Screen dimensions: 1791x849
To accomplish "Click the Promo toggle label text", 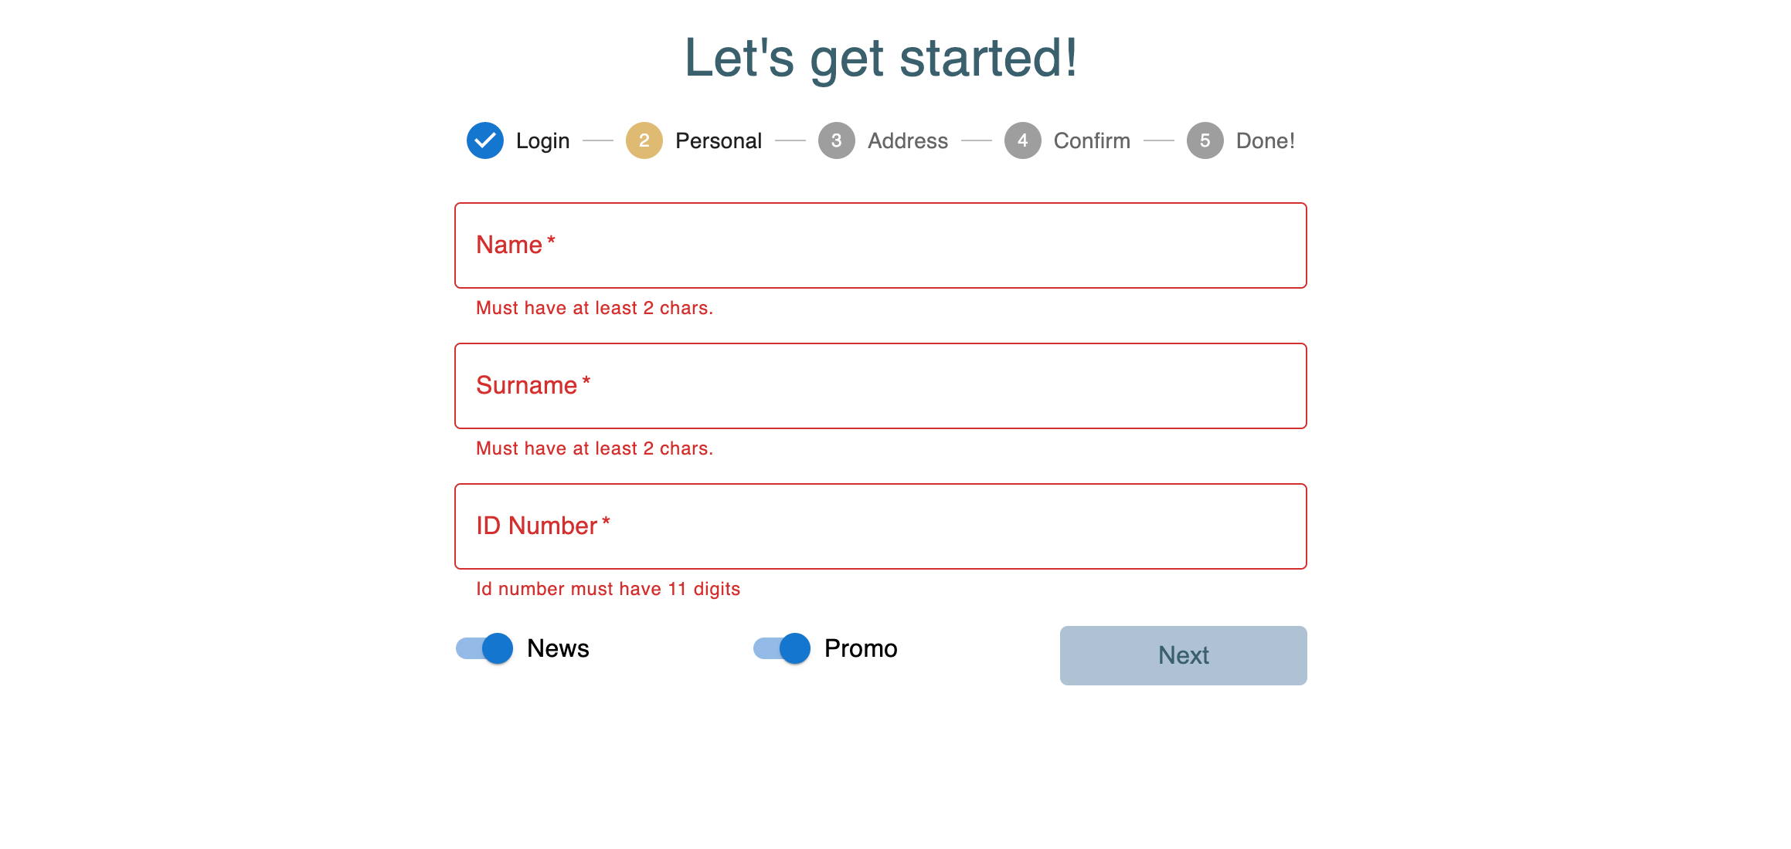I will click(860, 648).
